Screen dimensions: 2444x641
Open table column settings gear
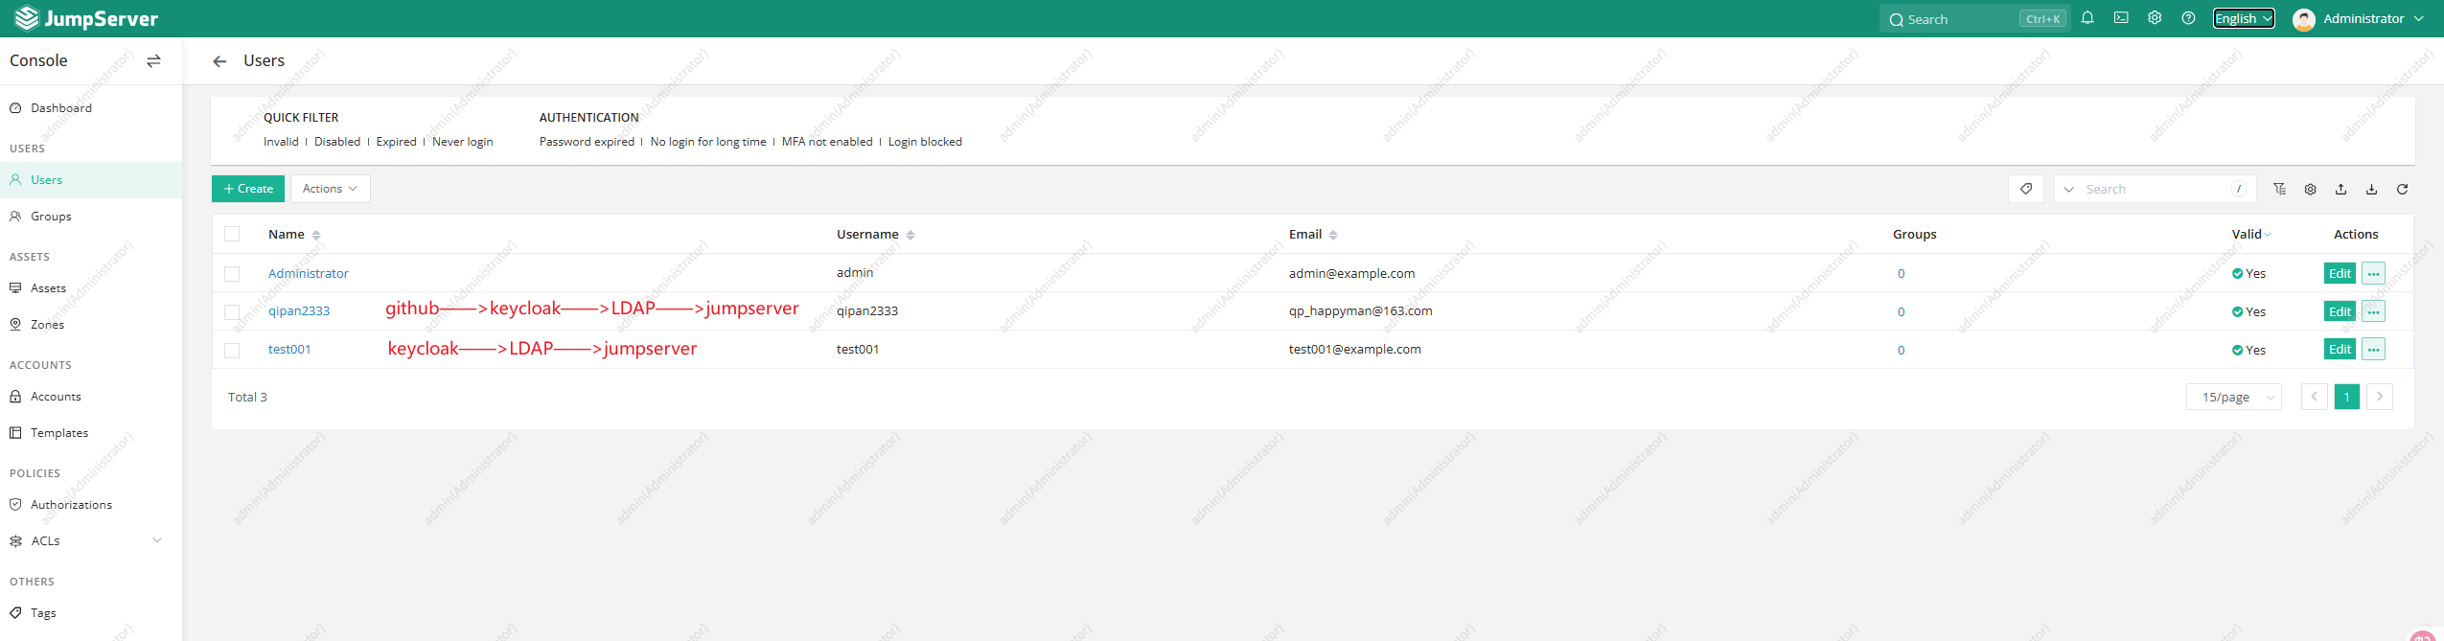[2310, 190]
